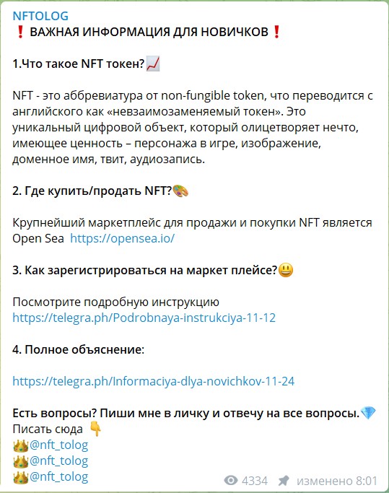This screenshot has height=493, width=389.
Task: Open the first @nft_tolog mention
Action: tap(58, 445)
